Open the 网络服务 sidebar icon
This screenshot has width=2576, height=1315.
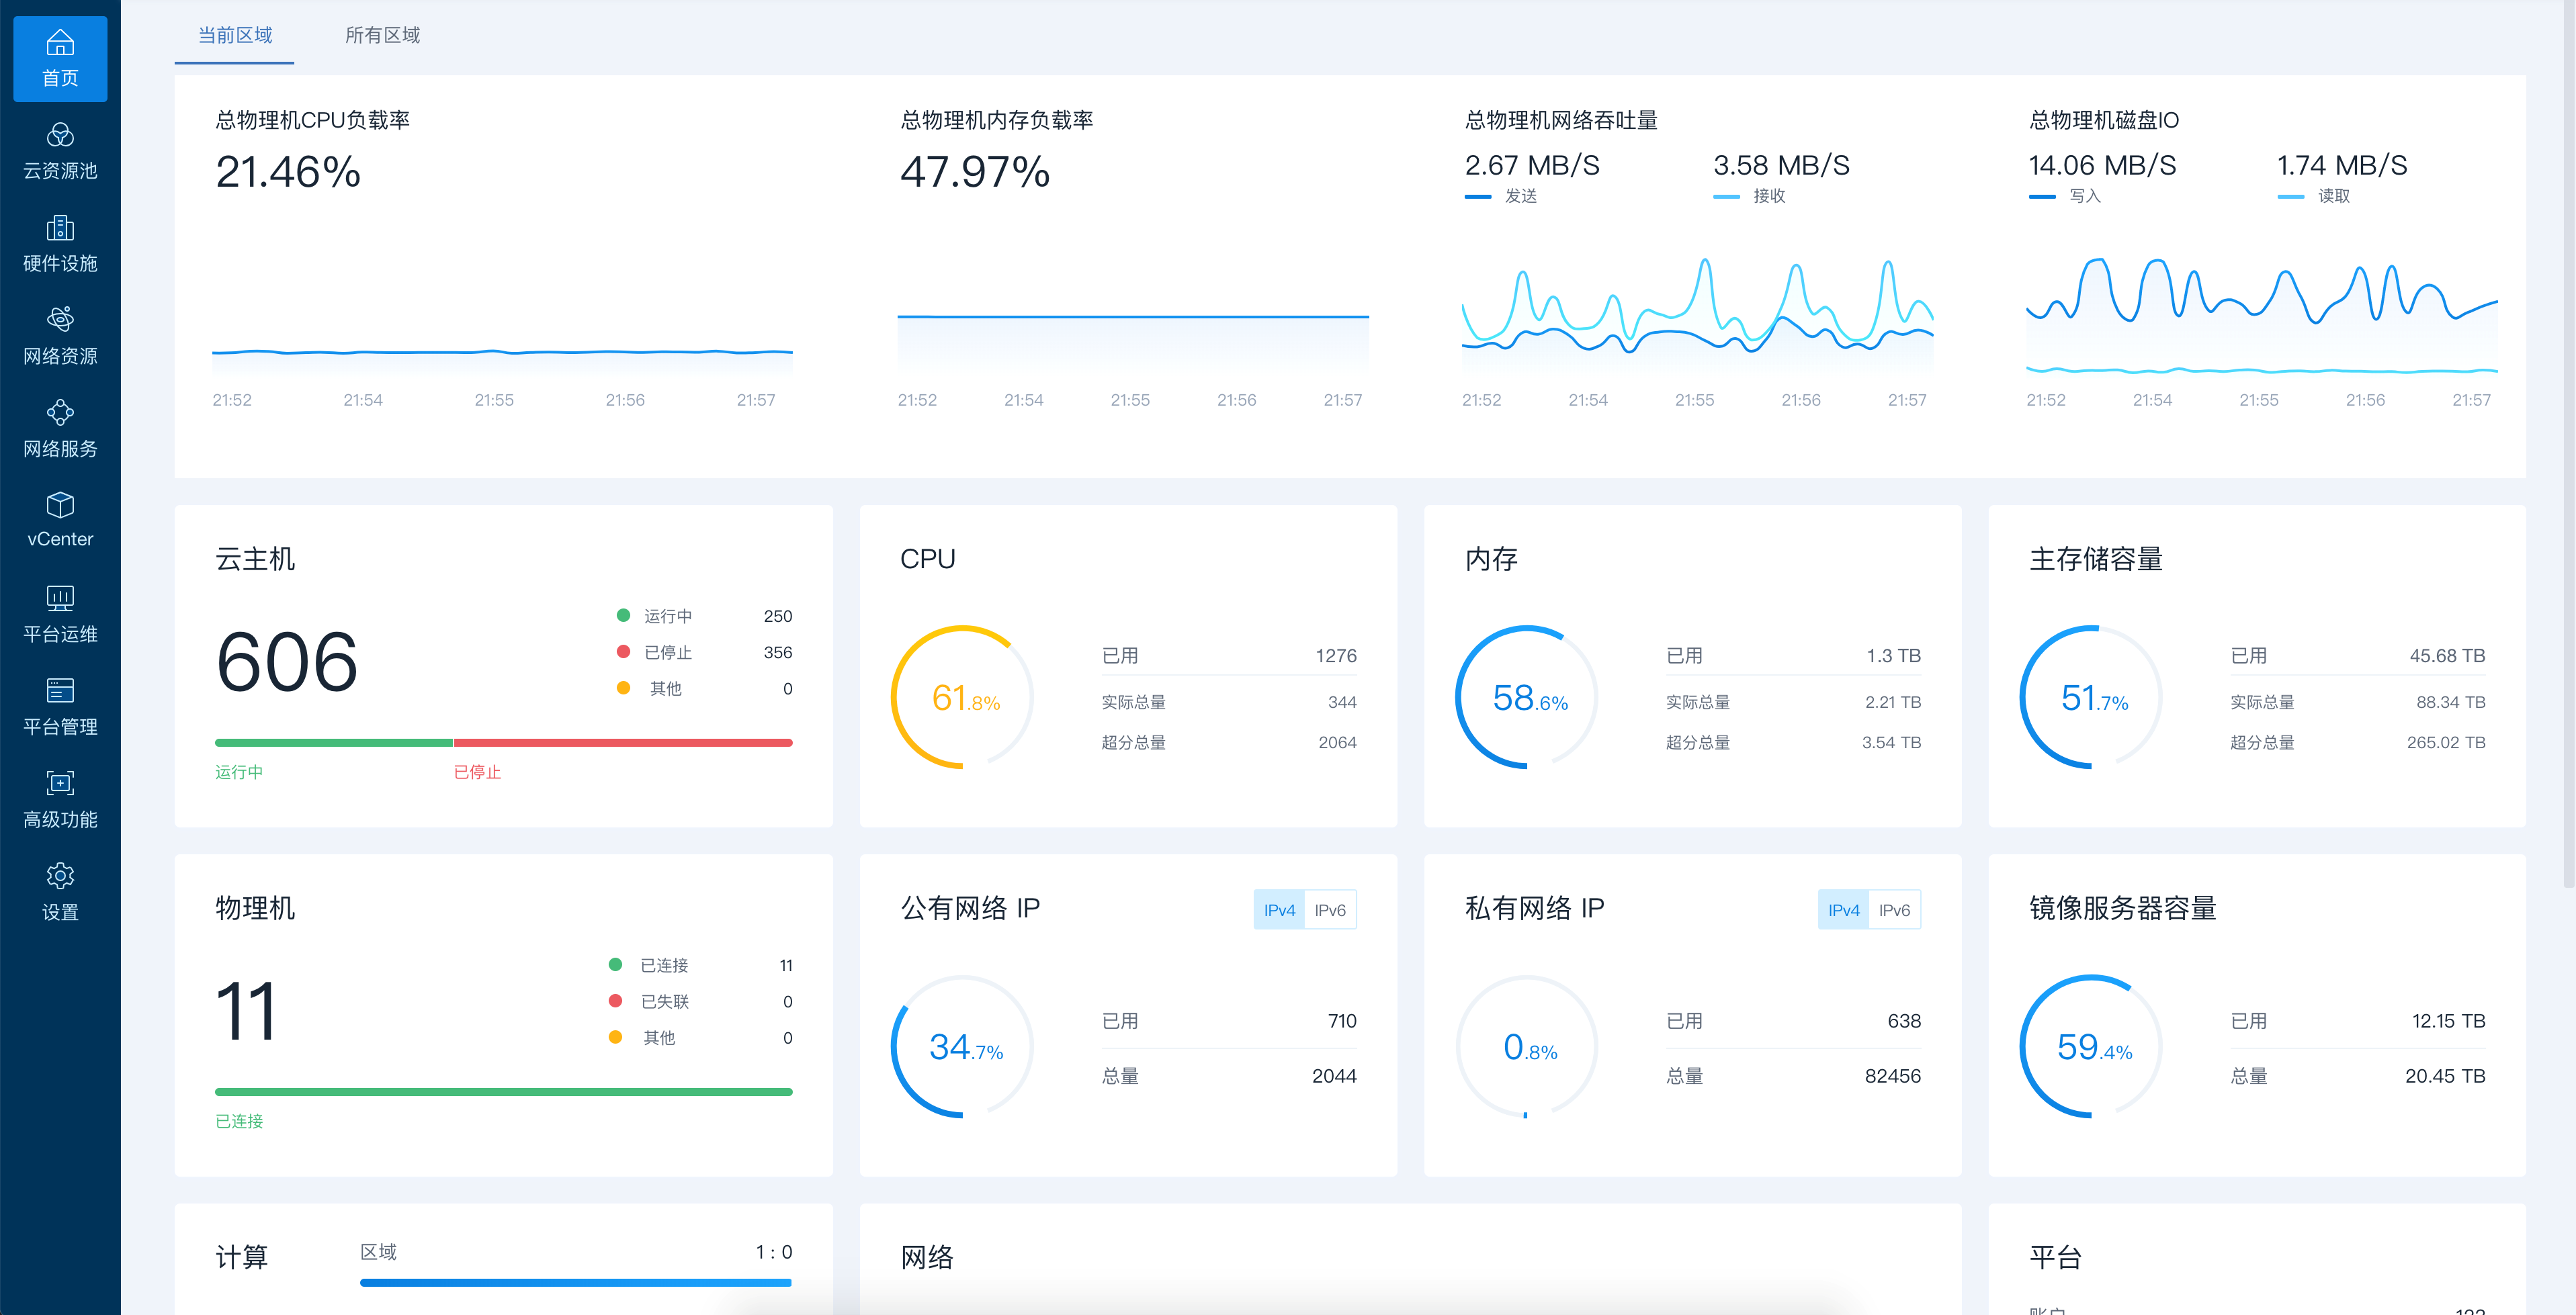(60, 412)
